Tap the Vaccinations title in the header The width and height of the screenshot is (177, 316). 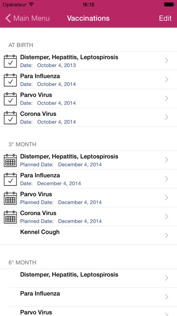click(x=88, y=18)
